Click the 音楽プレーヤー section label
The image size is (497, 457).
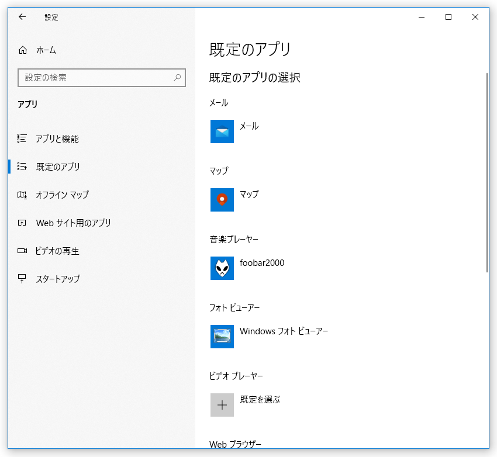tap(234, 239)
